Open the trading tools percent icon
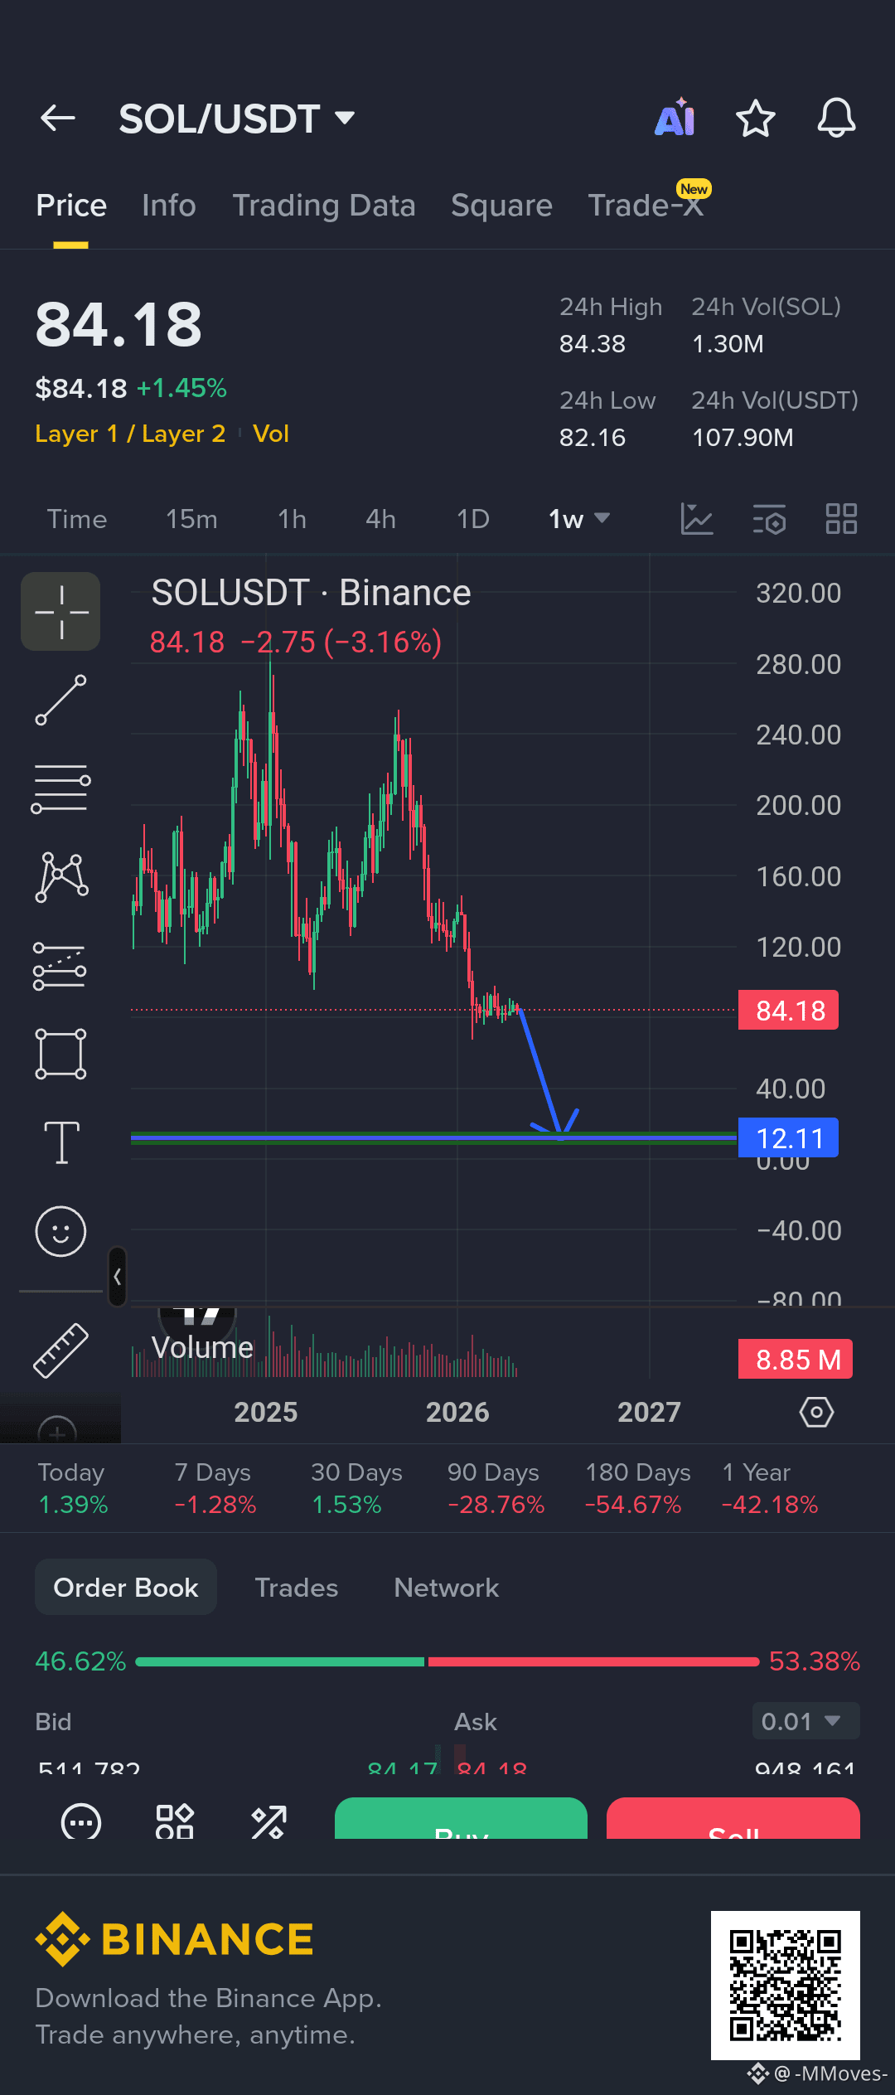The height and width of the screenshot is (2095, 895). point(268,1821)
